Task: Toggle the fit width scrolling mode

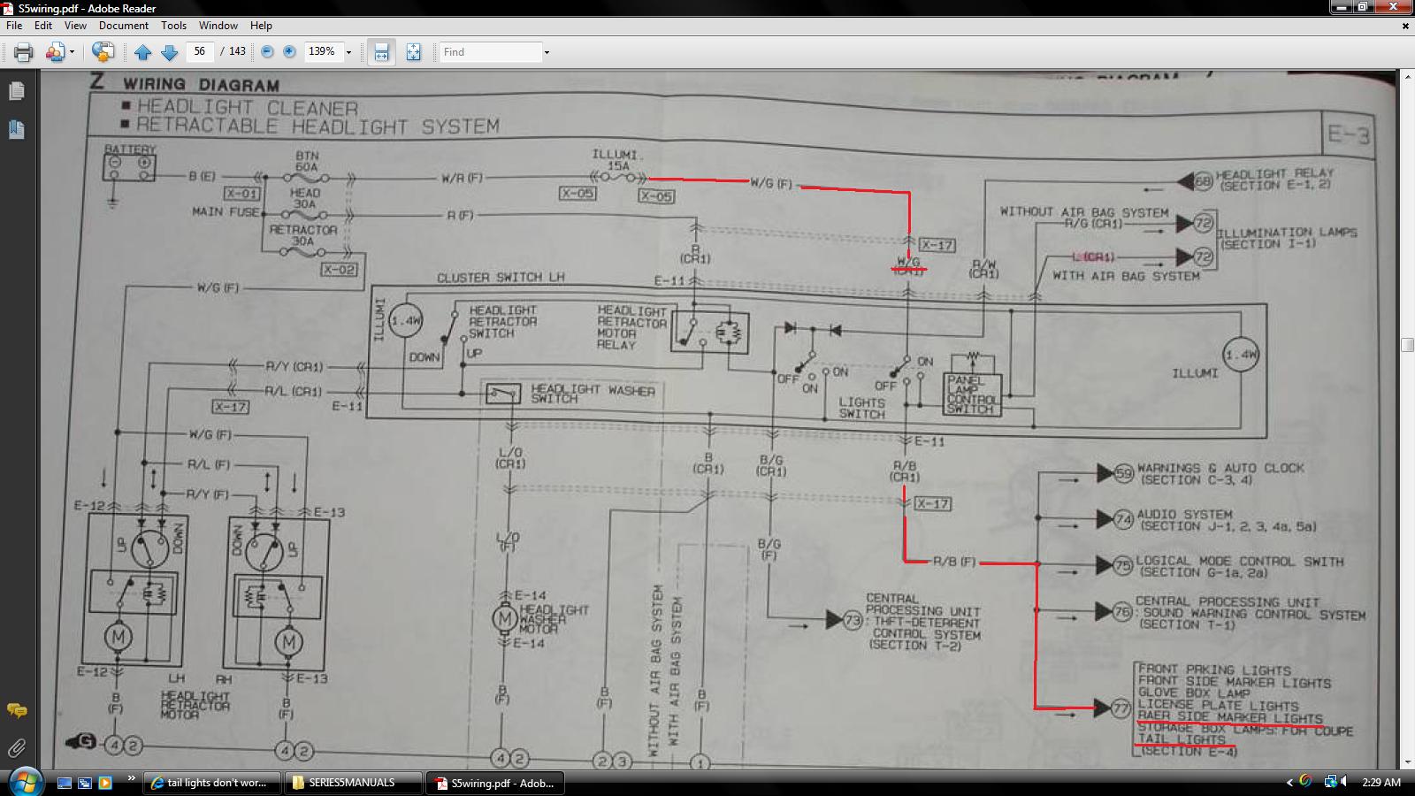Action: tap(381, 52)
